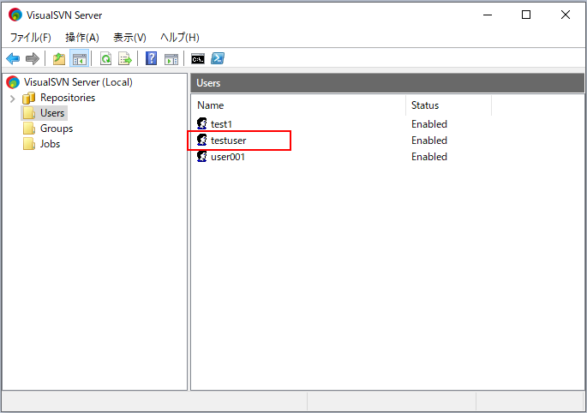
Task: Close the VisualSVN Server window
Action: point(566,15)
